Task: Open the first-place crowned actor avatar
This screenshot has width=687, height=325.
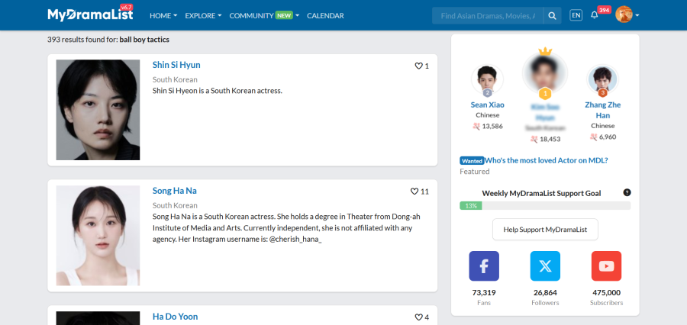Action: click(545, 72)
